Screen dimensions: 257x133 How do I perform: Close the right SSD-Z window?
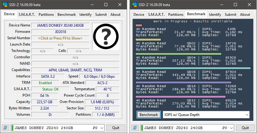pyautogui.click(x=249, y=5)
